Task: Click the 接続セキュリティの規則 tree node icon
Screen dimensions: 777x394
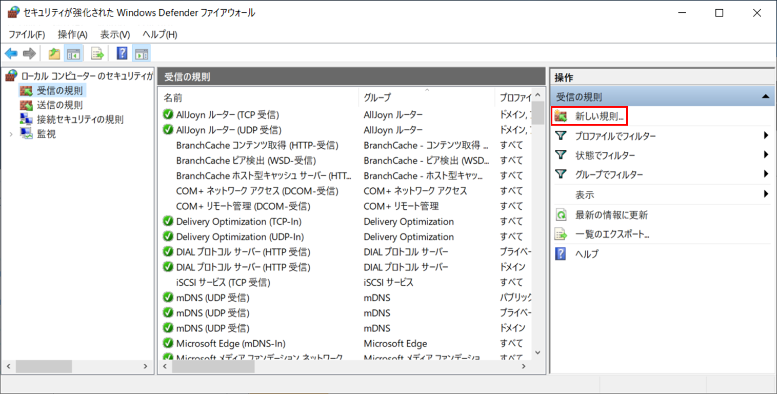Action: (26, 120)
